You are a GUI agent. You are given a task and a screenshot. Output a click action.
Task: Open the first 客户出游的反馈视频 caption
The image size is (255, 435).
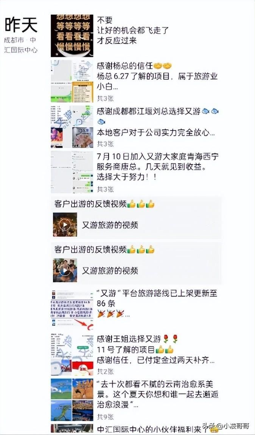(104, 204)
